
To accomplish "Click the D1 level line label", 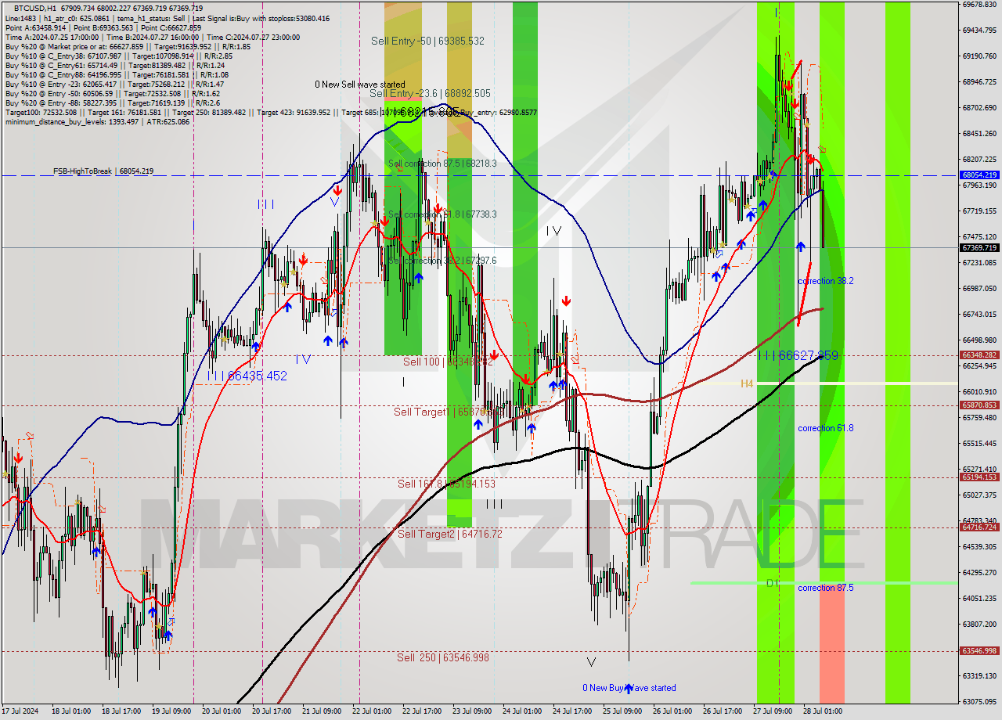I will (772, 583).
